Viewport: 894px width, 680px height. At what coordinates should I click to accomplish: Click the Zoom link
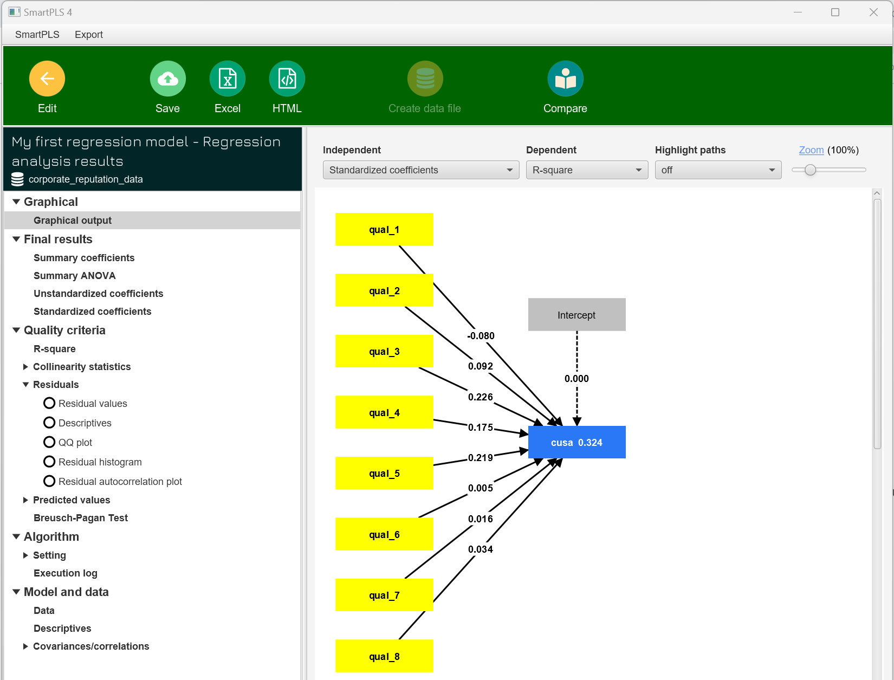point(811,150)
